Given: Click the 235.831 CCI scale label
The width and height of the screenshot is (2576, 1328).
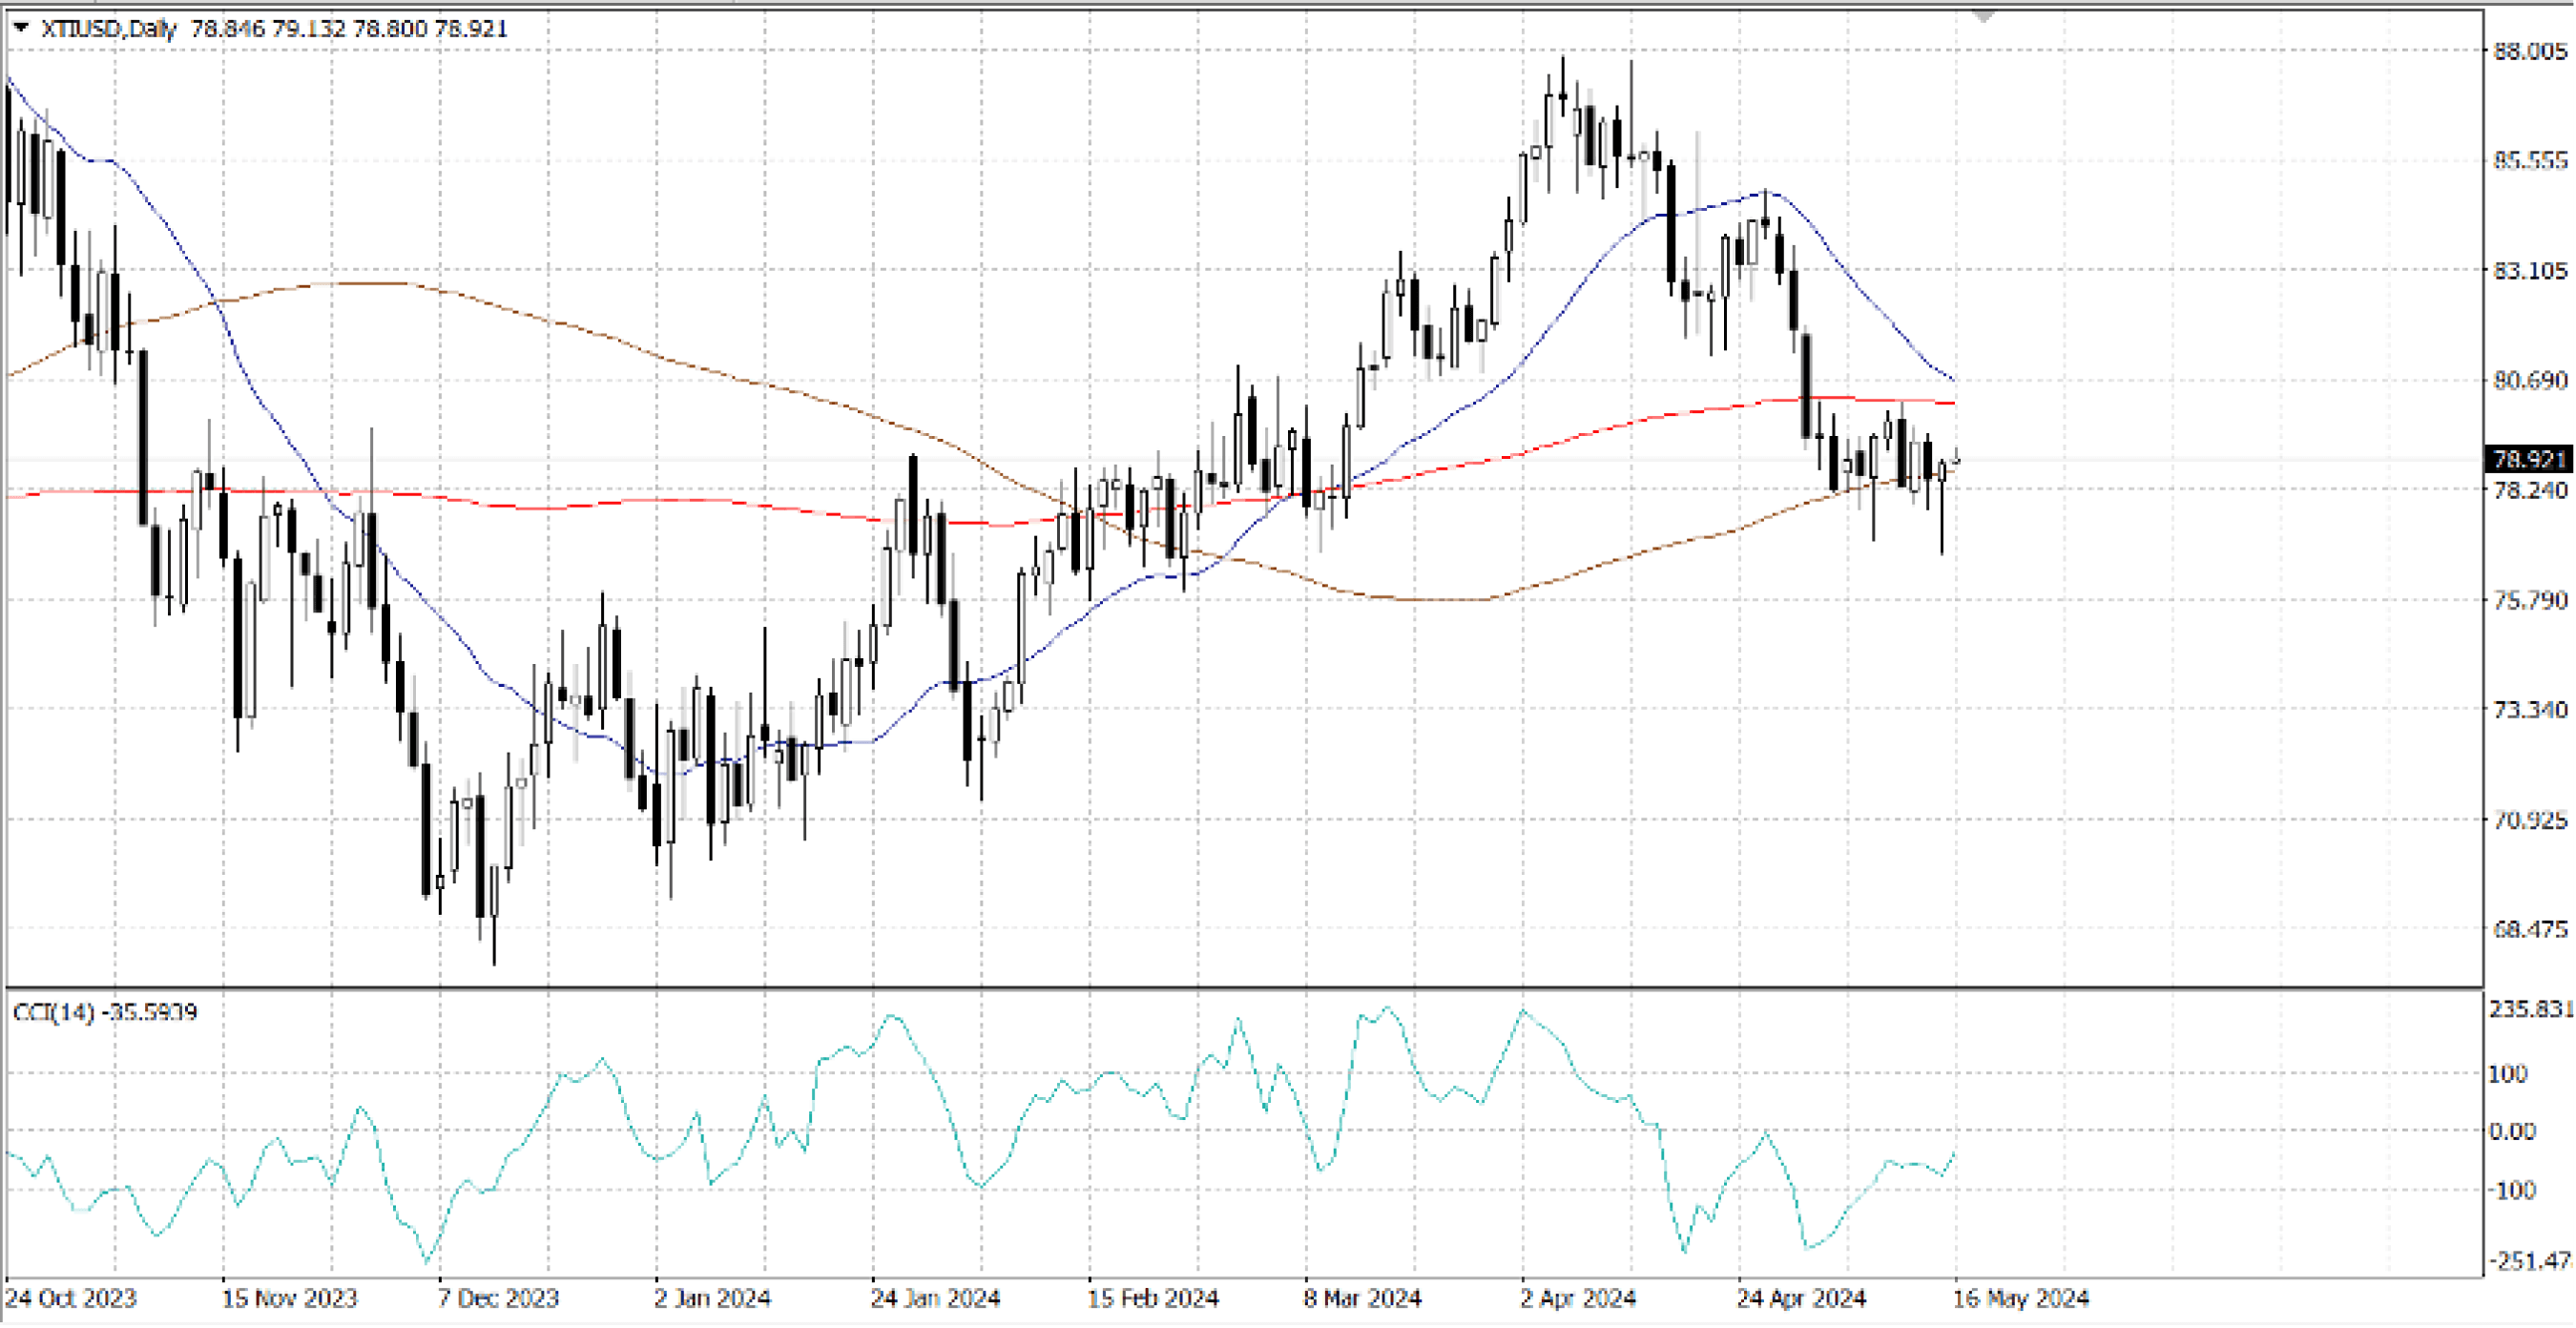Looking at the screenshot, I should coord(2530,1009).
